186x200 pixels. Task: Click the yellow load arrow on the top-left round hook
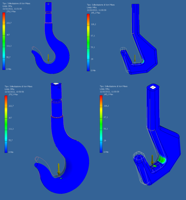pyautogui.click(x=48, y=58)
